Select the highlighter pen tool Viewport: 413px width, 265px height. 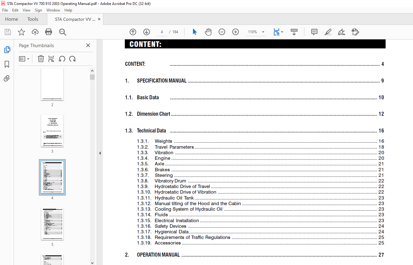[x=328, y=32]
